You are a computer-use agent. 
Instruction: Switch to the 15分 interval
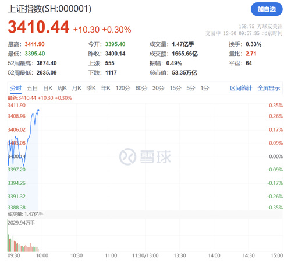[175, 88]
